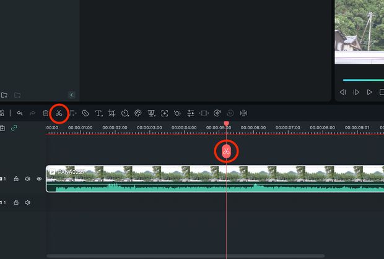The image size is (384, 259).
Task: Click the dimmed folder icon in the media panel
Action: 17,95
